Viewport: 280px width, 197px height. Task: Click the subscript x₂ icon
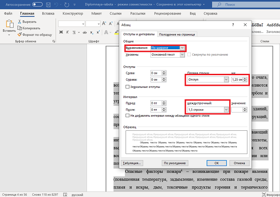click(91, 32)
